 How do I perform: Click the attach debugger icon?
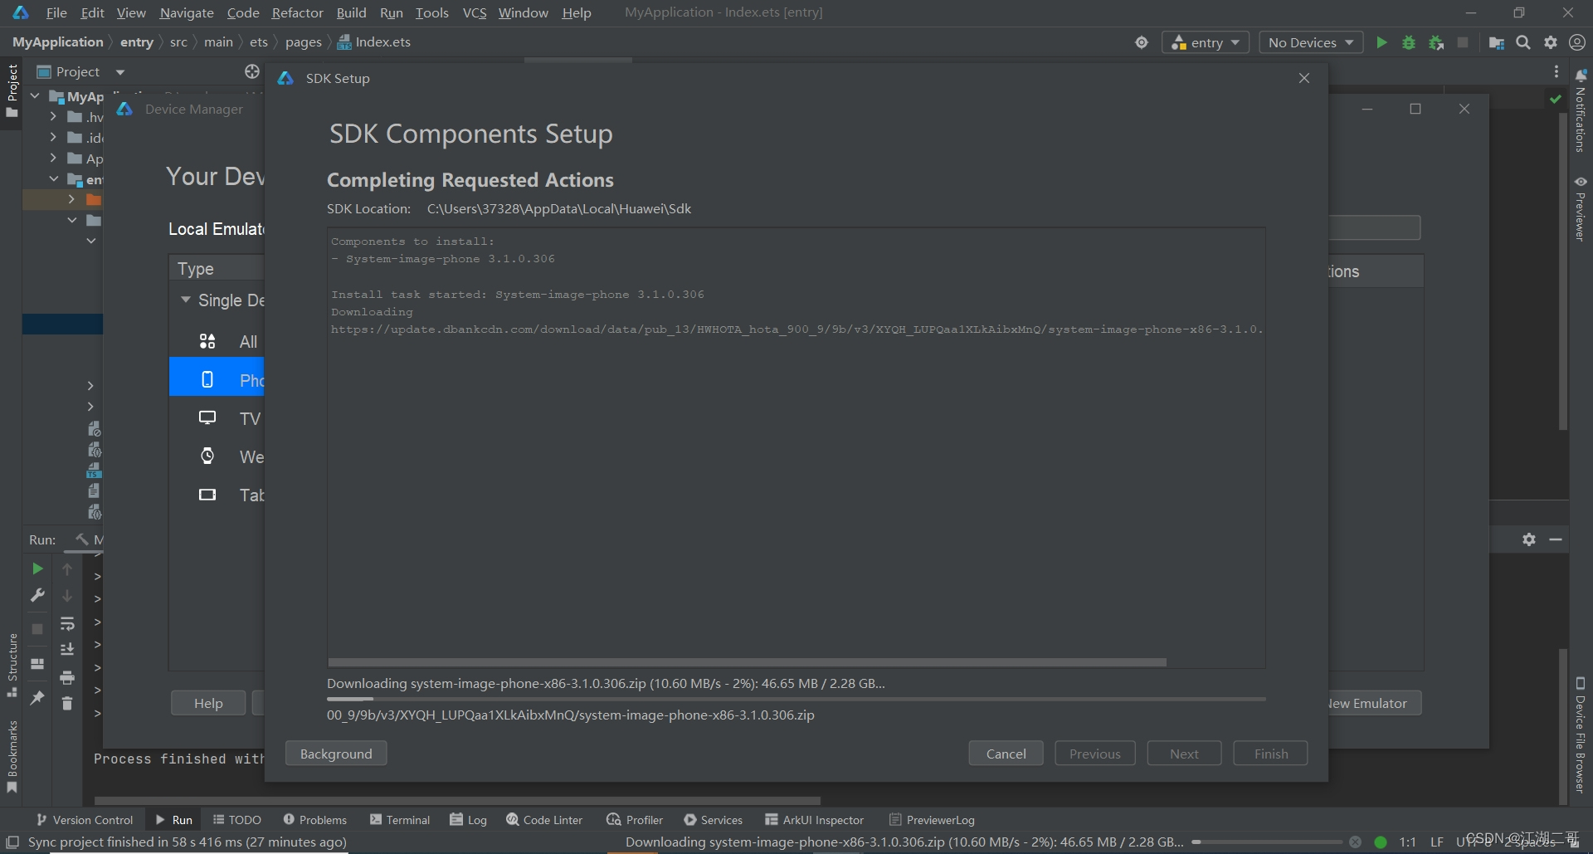click(x=1436, y=42)
